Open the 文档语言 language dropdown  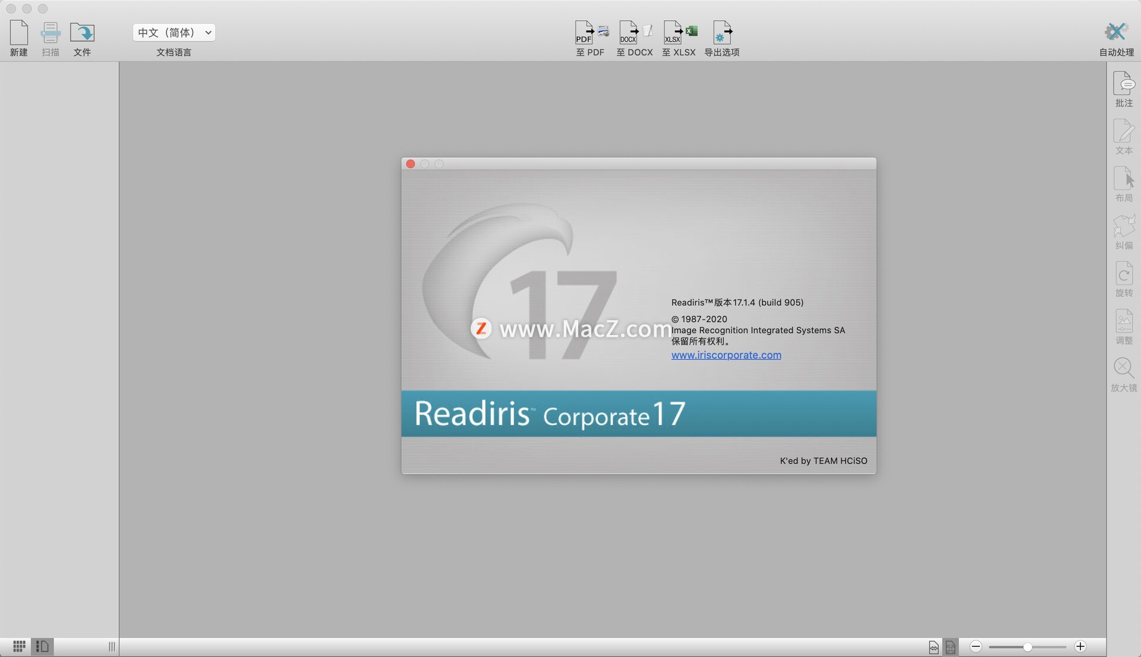(x=174, y=33)
